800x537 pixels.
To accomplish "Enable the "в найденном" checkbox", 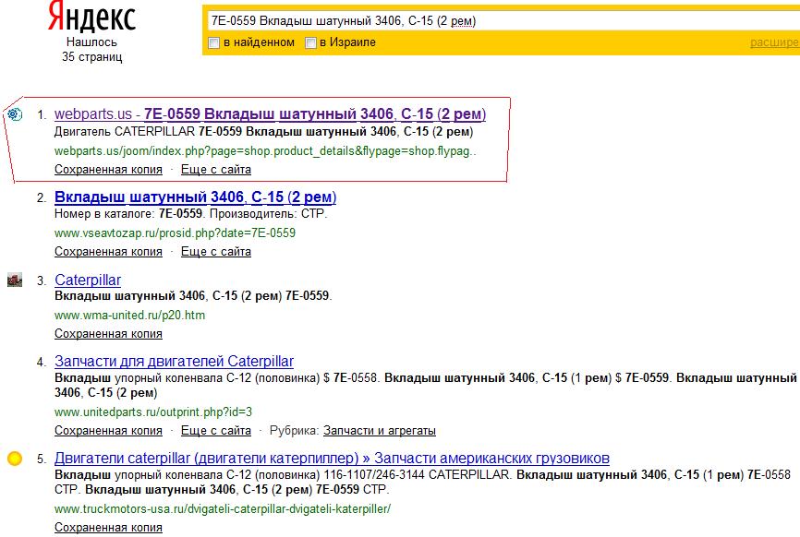I will [x=214, y=42].
